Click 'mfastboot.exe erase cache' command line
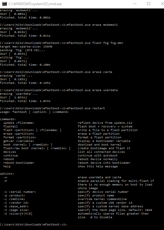The height and width of the screenshot is (230, 164). click(x=56, y=72)
